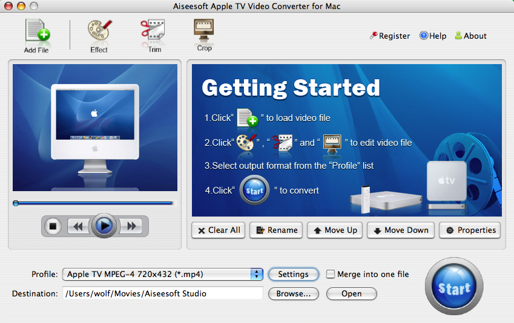Click the Destination path text field
This screenshot has height=323, width=514.
click(x=162, y=293)
